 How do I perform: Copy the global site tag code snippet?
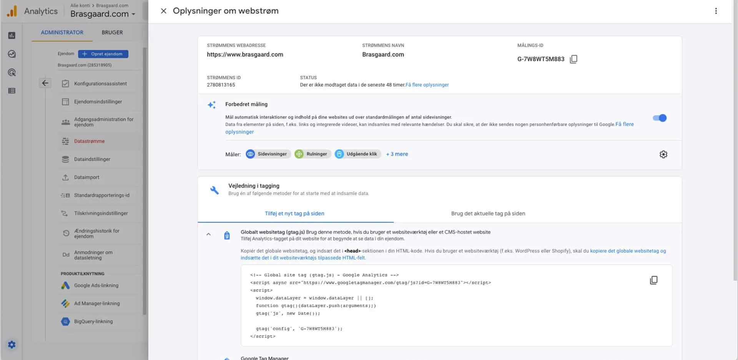coord(653,280)
